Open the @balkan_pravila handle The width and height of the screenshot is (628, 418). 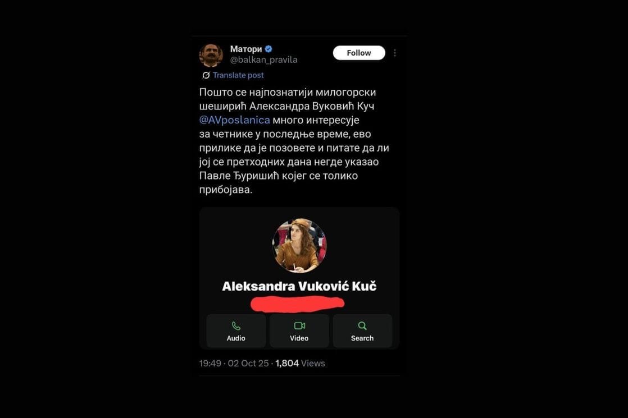point(263,60)
